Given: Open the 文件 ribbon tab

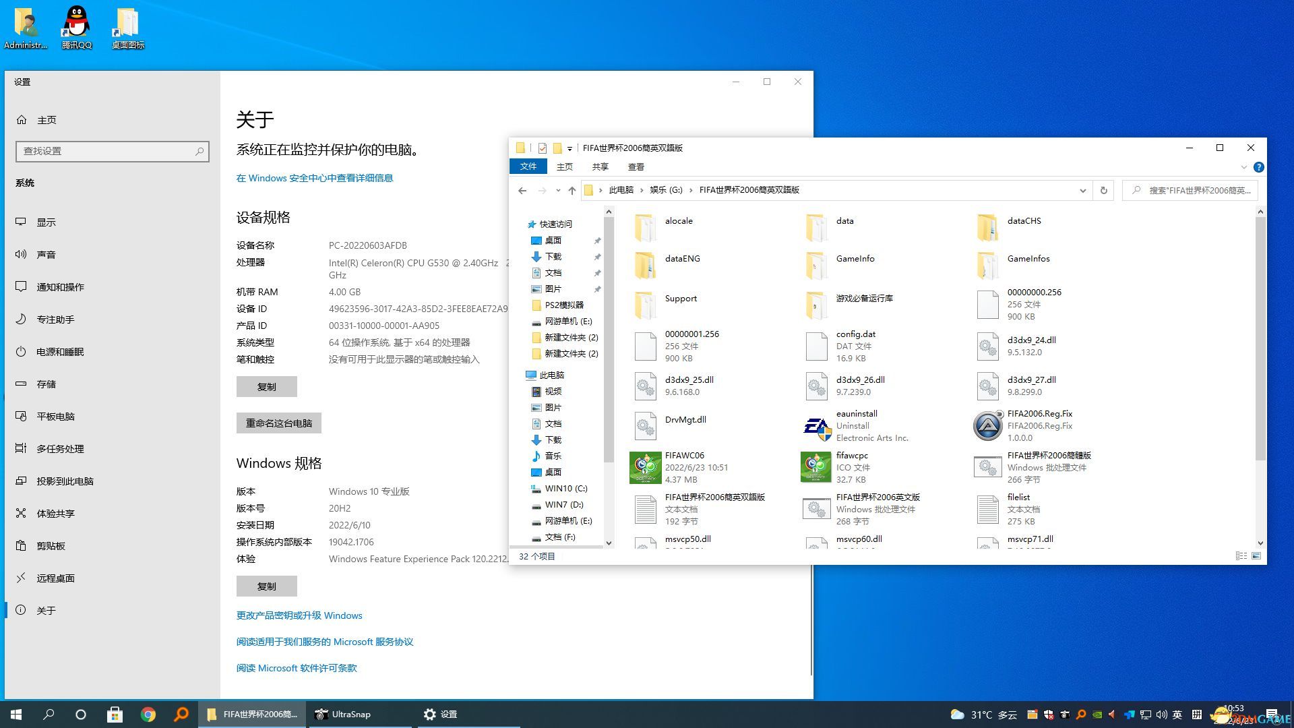Looking at the screenshot, I should pos(528,166).
